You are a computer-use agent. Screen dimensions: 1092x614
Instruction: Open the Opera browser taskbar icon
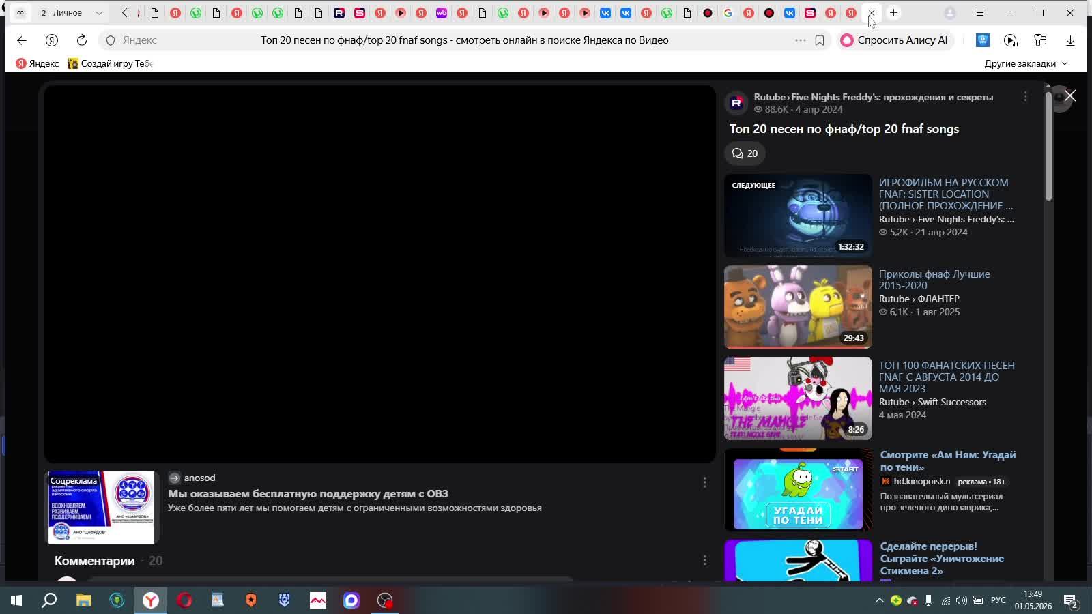[x=184, y=600]
